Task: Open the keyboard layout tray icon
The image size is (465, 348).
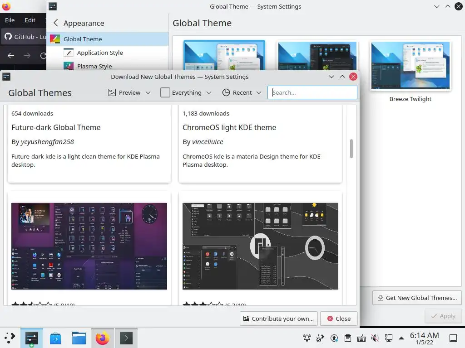Action: click(361, 338)
